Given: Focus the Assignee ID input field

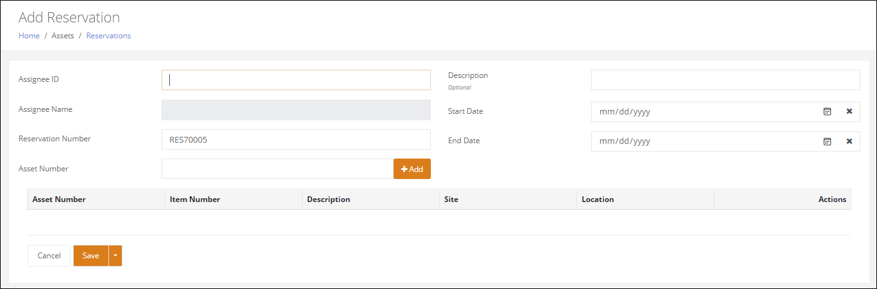Looking at the screenshot, I should pyautogui.click(x=296, y=80).
